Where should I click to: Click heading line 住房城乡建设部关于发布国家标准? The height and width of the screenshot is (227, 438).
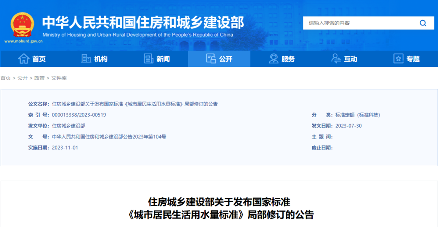point(219,201)
